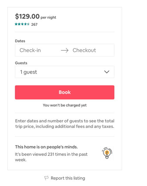This screenshot has height=186, width=147.
Task: Click the You won't be charged yet text
Action: (65, 105)
